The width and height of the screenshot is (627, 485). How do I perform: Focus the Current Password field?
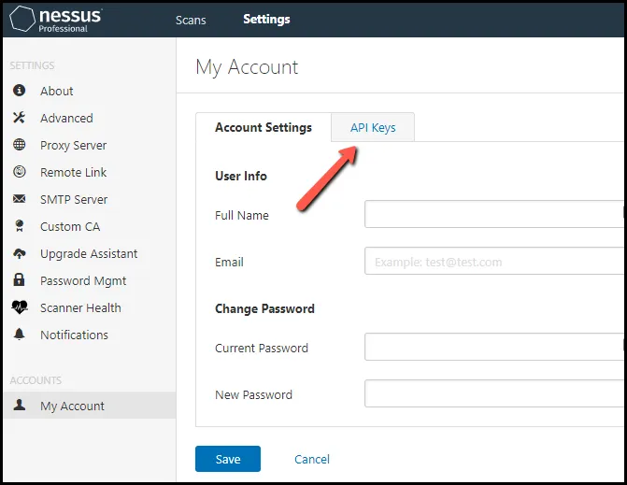(x=494, y=347)
